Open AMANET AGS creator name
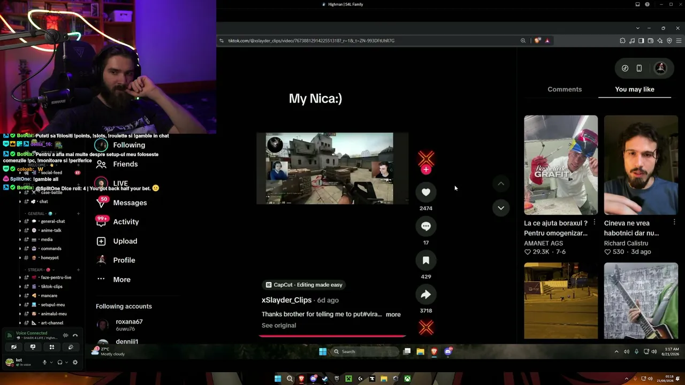685x385 pixels. [x=543, y=243]
